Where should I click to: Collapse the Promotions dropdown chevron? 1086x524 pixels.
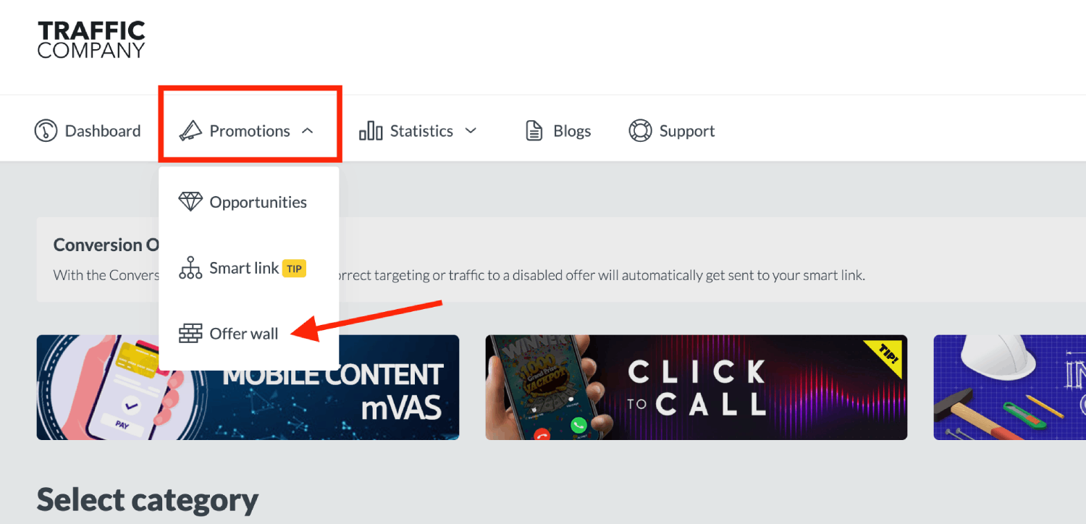click(308, 131)
